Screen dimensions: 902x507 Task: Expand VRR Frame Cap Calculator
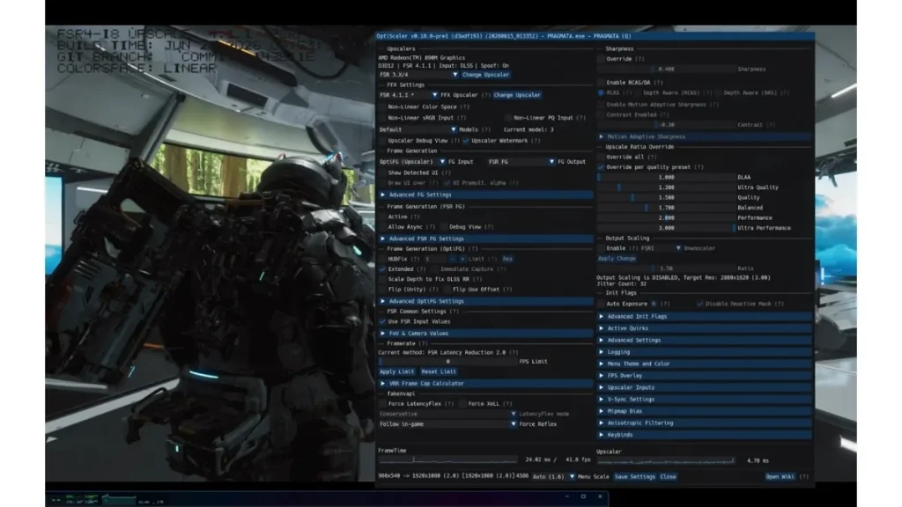[485, 384]
